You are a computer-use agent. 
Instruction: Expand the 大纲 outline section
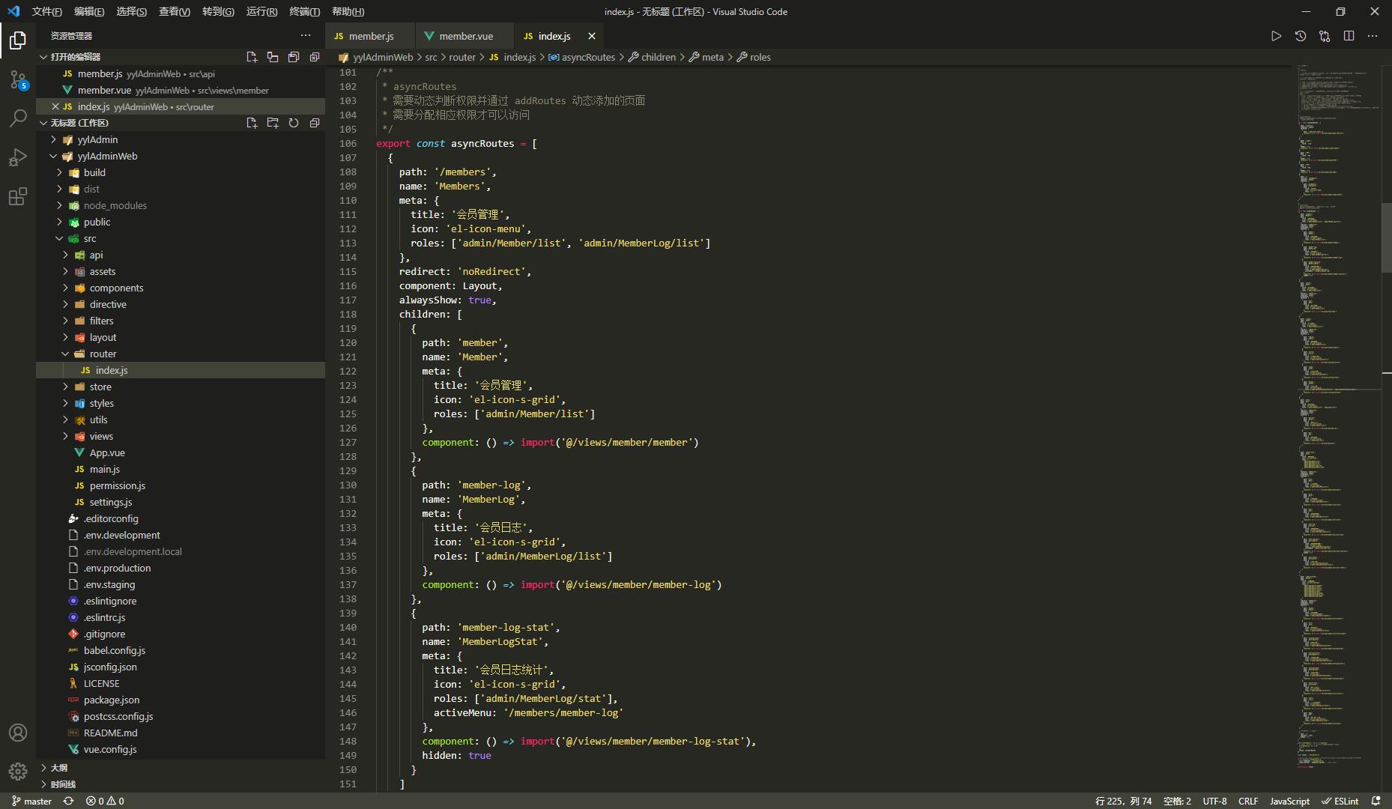58,768
